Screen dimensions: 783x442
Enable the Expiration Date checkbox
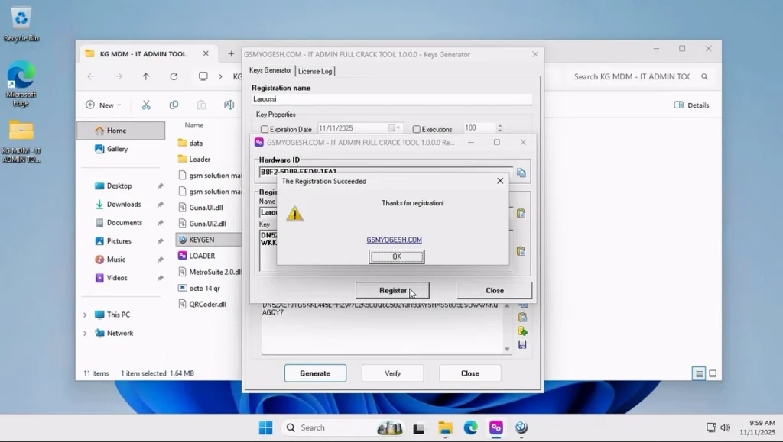[265, 129]
